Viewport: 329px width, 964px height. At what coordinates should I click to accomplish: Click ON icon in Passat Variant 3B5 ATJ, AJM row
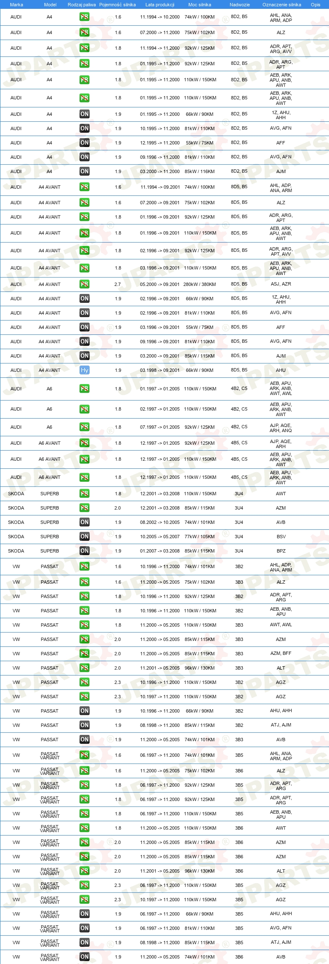(85, 943)
